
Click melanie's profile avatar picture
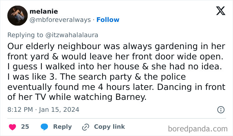coord(17,16)
